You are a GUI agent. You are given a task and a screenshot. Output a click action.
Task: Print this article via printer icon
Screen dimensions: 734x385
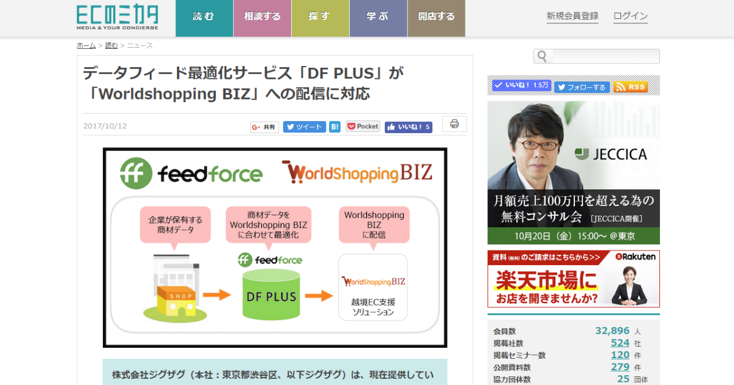click(454, 124)
